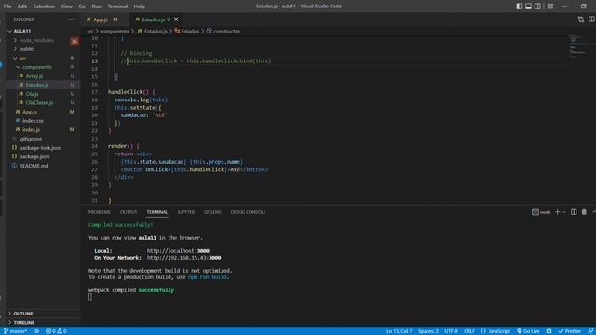Viewport: 596px width, 335px height.
Task: Change file encoding UTF-8
Action: pyautogui.click(x=451, y=331)
